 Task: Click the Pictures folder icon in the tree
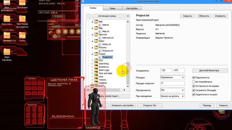click(96, 47)
